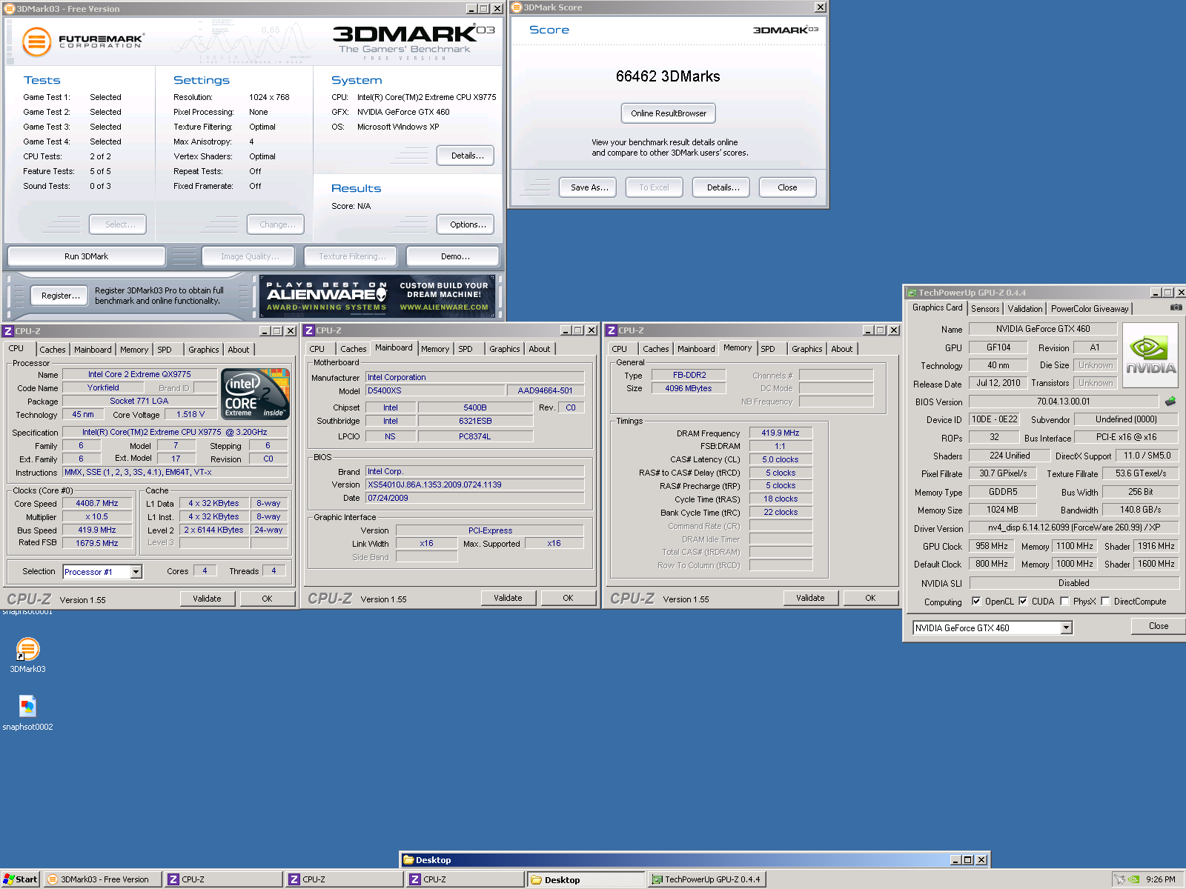Image resolution: width=1186 pixels, height=889 pixels.
Task: Click Details in the 3DMark Score window
Action: click(x=723, y=187)
